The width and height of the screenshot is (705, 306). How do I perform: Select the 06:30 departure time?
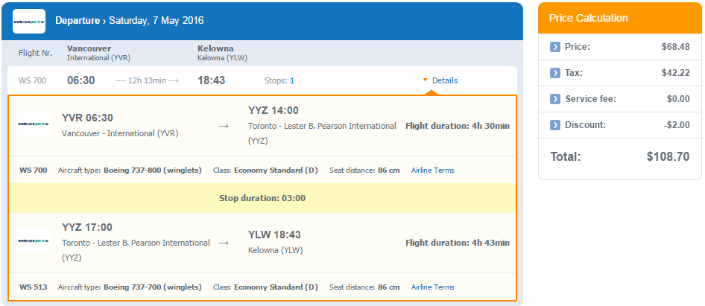(81, 80)
